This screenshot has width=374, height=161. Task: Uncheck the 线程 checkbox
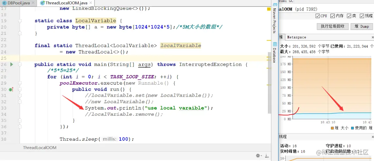pyautogui.click(x=362, y=16)
